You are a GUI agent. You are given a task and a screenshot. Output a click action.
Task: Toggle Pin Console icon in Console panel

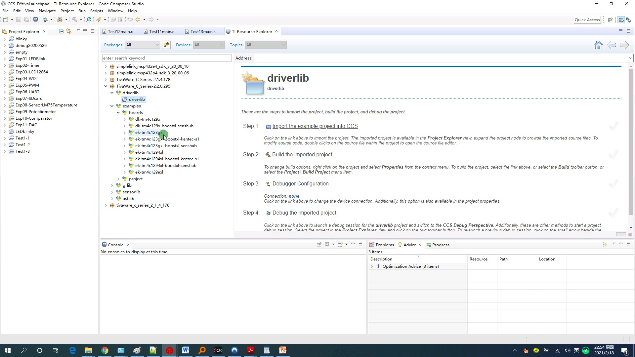pyautogui.click(x=319, y=244)
